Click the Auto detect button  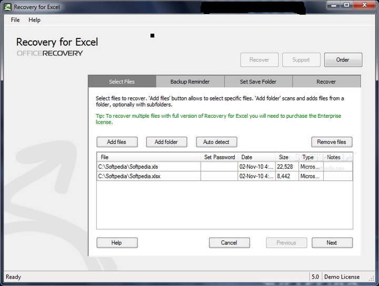(x=216, y=142)
